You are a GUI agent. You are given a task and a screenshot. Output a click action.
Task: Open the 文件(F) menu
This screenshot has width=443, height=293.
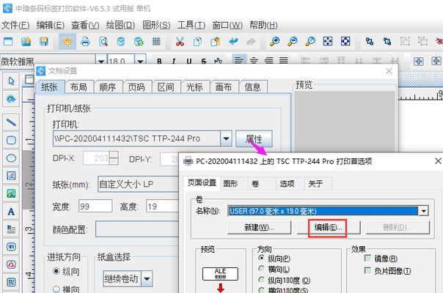(x=15, y=25)
